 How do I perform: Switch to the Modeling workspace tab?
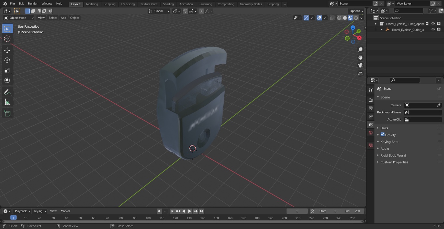tap(92, 4)
